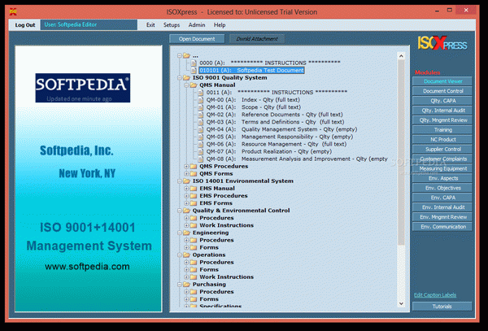
Task: Open the Qlty. Internal Audit module
Action: pyautogui.click(x=442, y=111)
